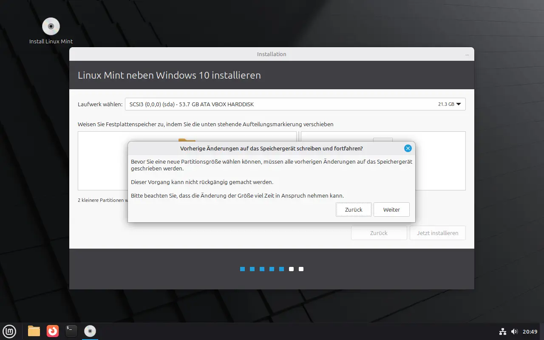Open the Linux Mint menu
This screenshot has height=340, width=544.
(x=9, y=331)
